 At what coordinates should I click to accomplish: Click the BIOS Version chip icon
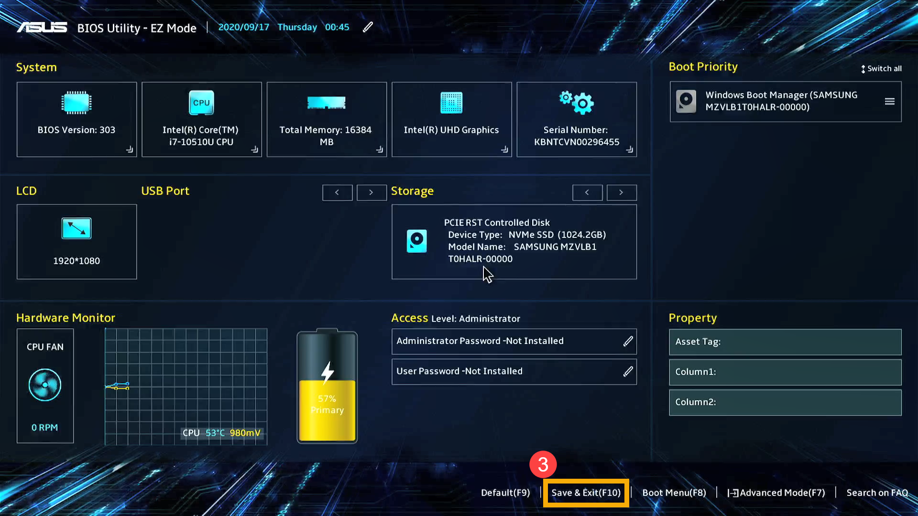(x=76, y=103)
